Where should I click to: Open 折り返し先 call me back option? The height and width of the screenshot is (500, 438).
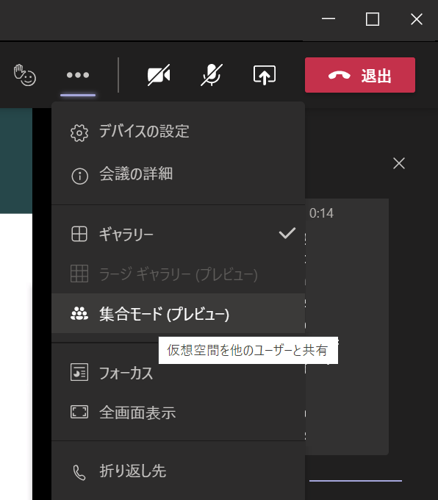[178, 471]
